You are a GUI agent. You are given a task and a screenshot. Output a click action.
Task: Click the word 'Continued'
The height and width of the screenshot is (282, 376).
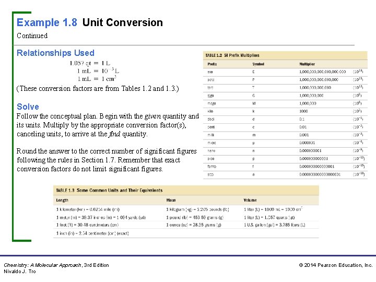[x=32, y=36]
